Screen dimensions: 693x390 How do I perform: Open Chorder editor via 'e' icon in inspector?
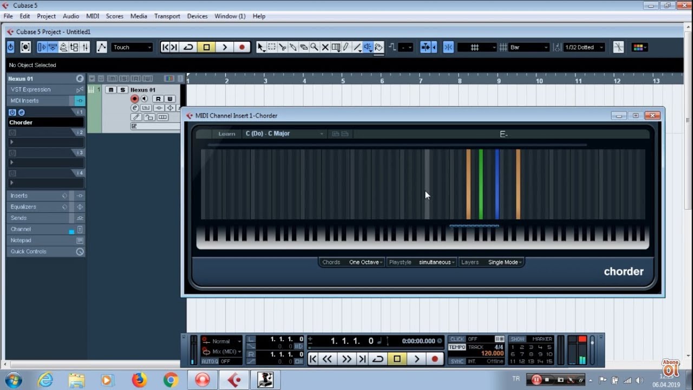22,112
